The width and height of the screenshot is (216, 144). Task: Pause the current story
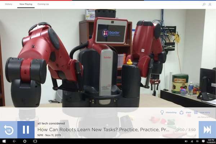pyautogui.click(x=26, y=130)
